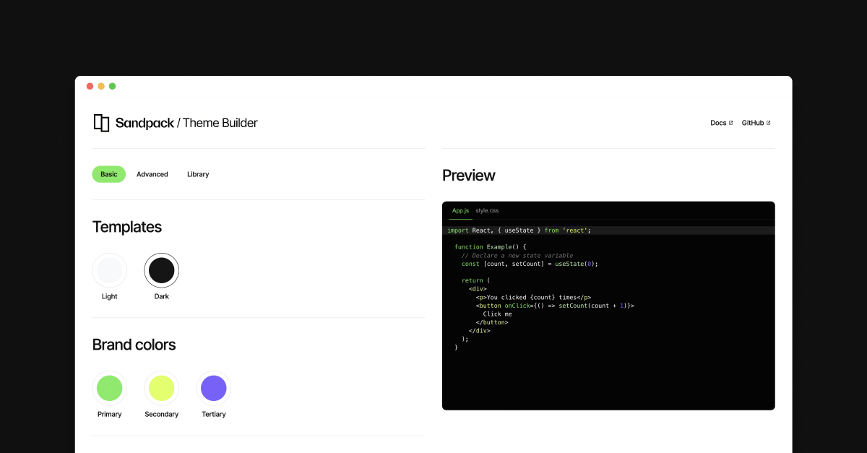867x453 pixels.
Task: Click the green traffic light window button
Action: coord(112,86)
